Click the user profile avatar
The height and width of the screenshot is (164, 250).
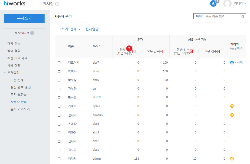(227, 4)
